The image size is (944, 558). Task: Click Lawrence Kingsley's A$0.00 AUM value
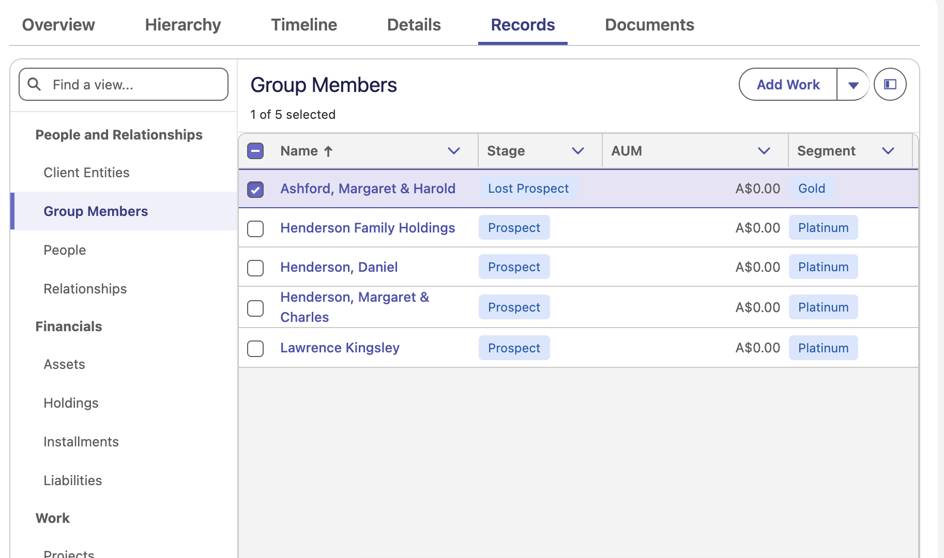click(758, 348)
